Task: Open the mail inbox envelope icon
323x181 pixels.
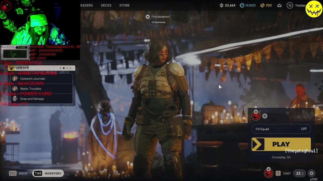Action: tap(279, 5)
